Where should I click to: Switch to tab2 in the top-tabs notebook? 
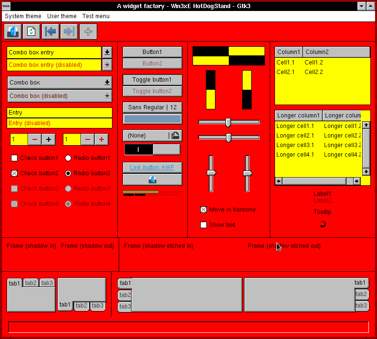(x=31, y=283)
